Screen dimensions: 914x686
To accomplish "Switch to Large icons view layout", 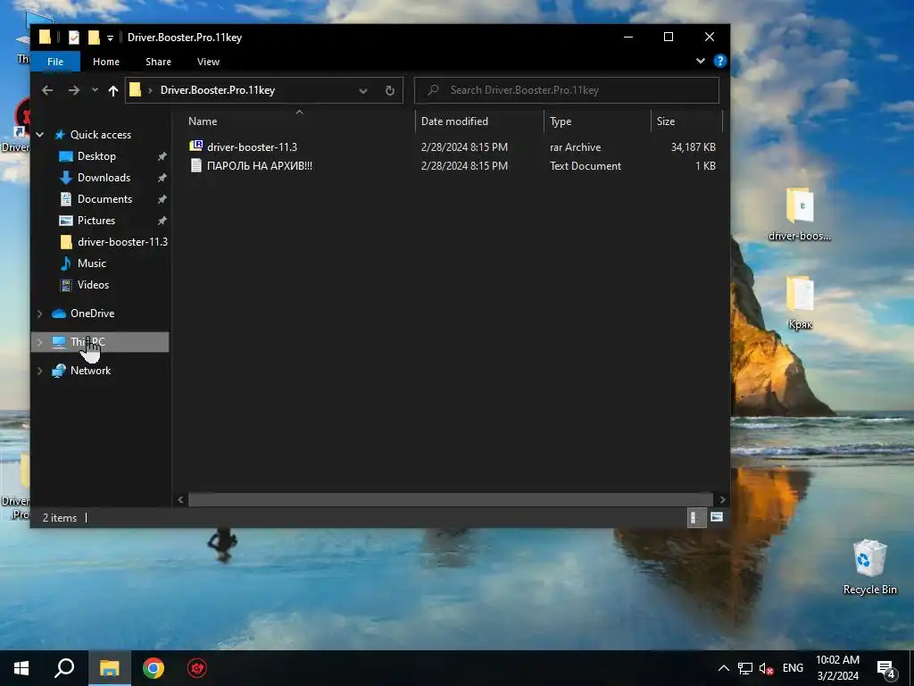I will click(717, 517).
